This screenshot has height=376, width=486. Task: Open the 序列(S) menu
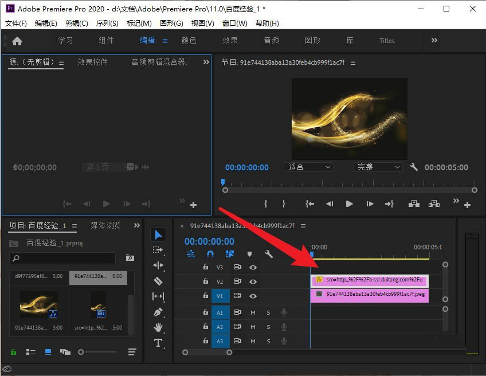(x=107, y=23)
